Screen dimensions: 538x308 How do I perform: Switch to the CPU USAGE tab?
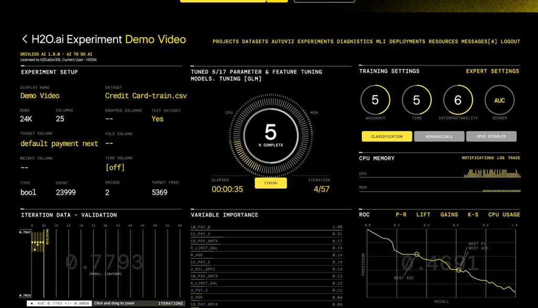[x=504, y=214]
